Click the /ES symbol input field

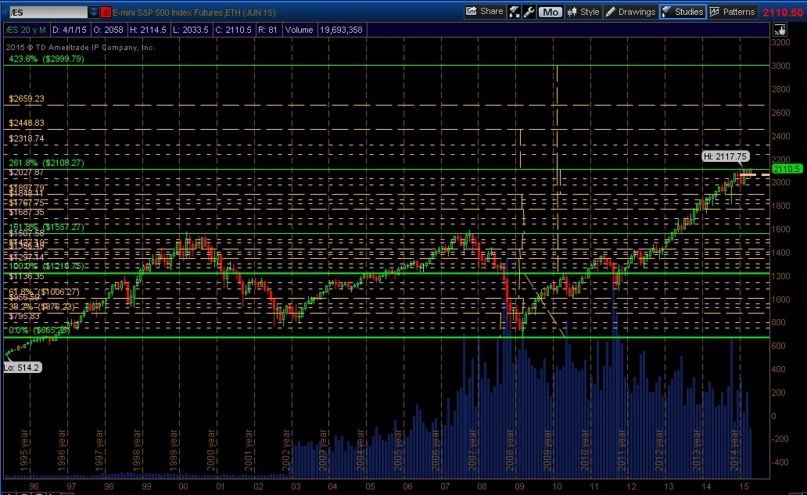point(48,12)
